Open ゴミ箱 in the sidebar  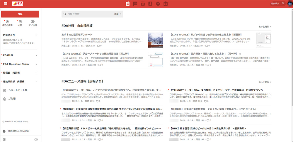tap(12, 99)
